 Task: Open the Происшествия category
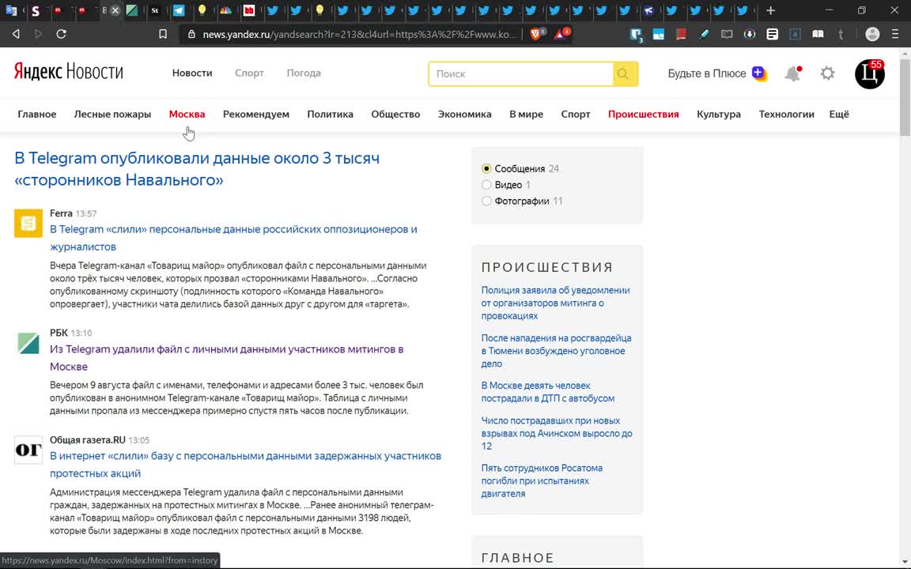pyautogui.click(x=643, y=115)
